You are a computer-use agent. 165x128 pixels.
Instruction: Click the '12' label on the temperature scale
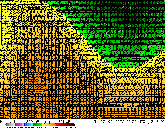pos(49,127)
